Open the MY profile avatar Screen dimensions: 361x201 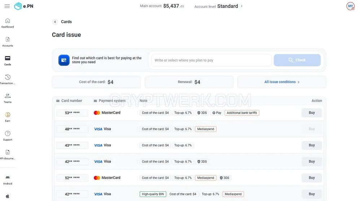tap(351, 6)
